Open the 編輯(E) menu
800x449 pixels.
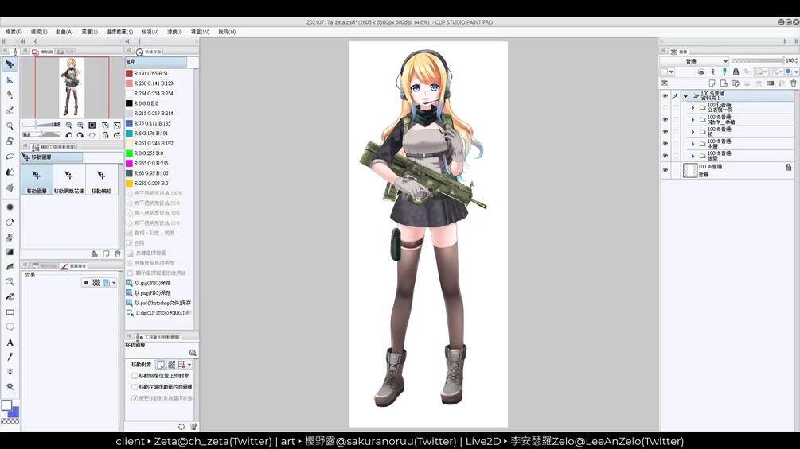coord(39,32)
